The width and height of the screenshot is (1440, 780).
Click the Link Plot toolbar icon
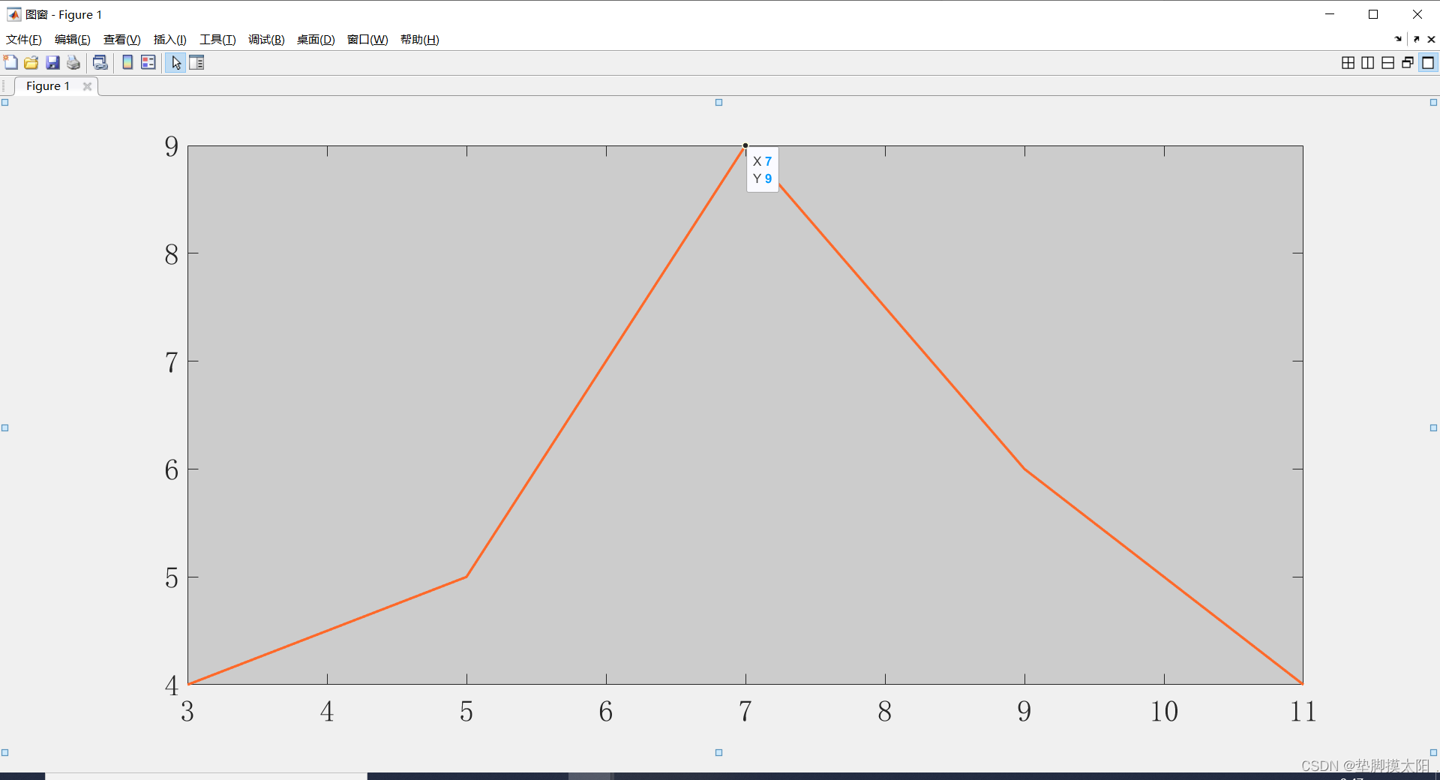click(x=100, y=62)
